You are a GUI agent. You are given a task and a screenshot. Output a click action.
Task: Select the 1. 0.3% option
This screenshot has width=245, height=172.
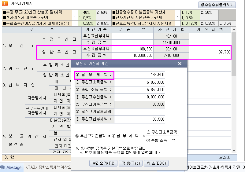(190, 18)
